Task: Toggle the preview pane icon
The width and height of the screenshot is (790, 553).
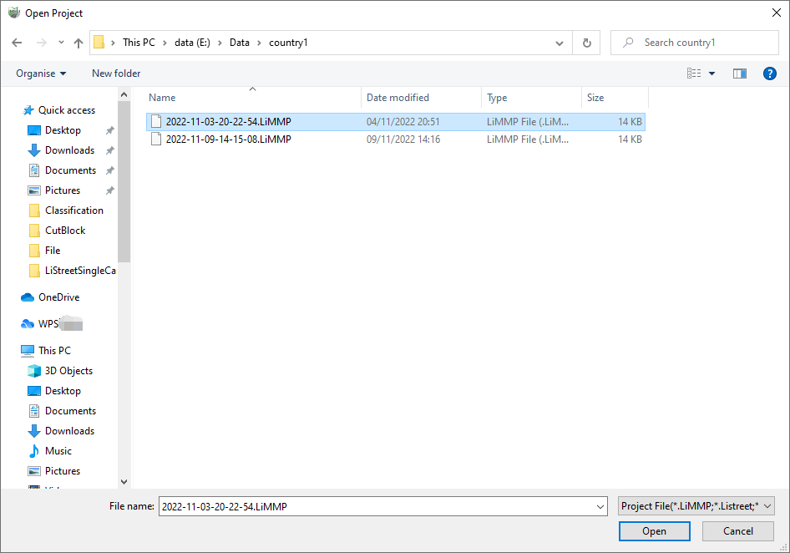Action: [x=739, y=74]
